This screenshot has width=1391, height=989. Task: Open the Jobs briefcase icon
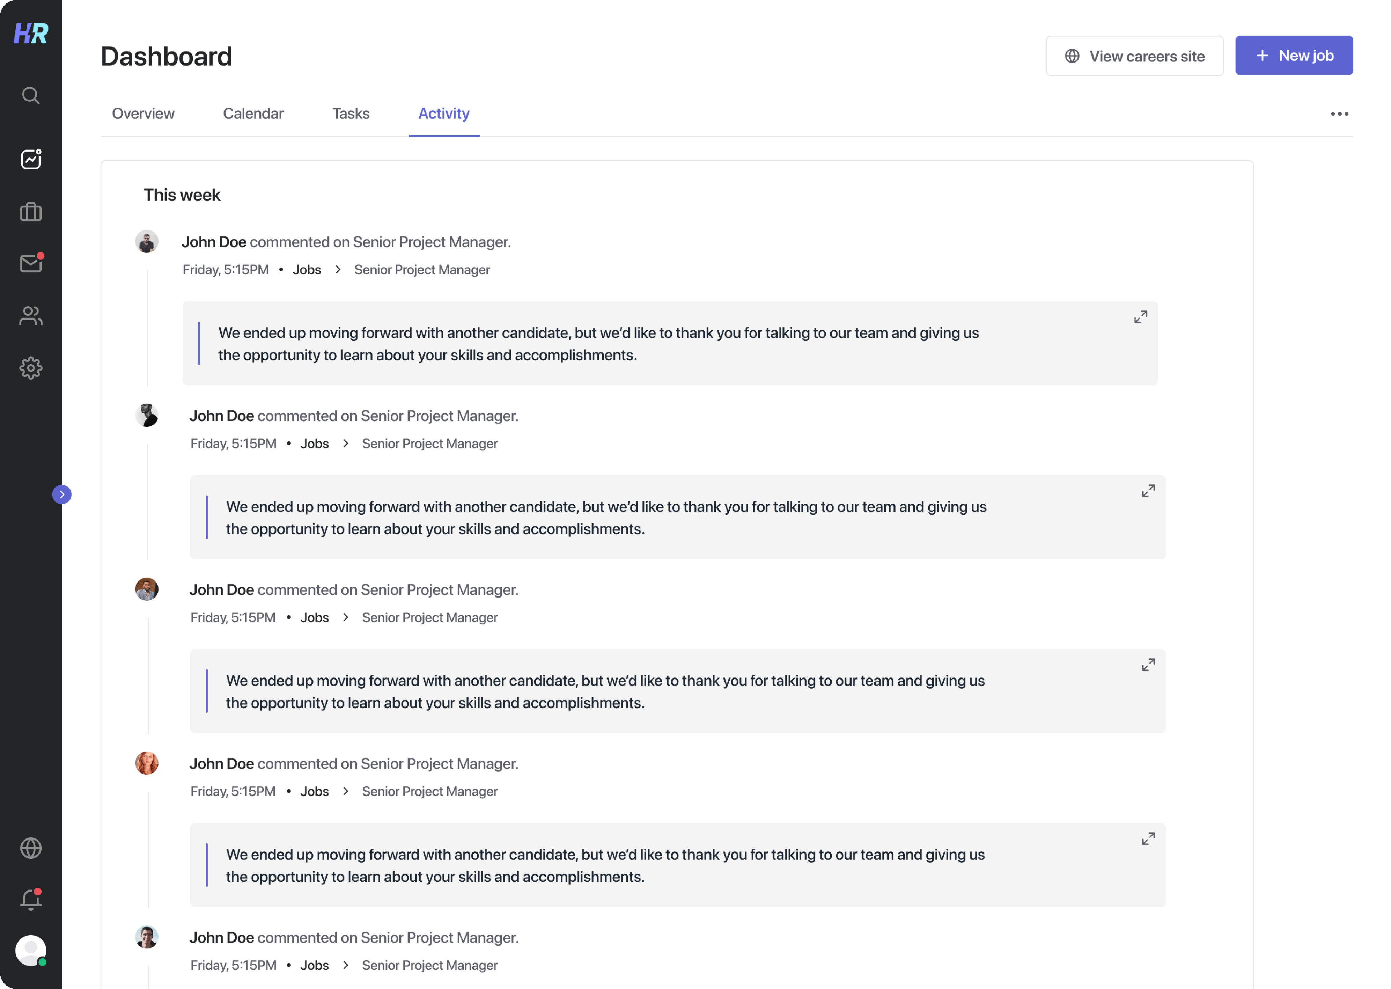click(x=30, y=211)
